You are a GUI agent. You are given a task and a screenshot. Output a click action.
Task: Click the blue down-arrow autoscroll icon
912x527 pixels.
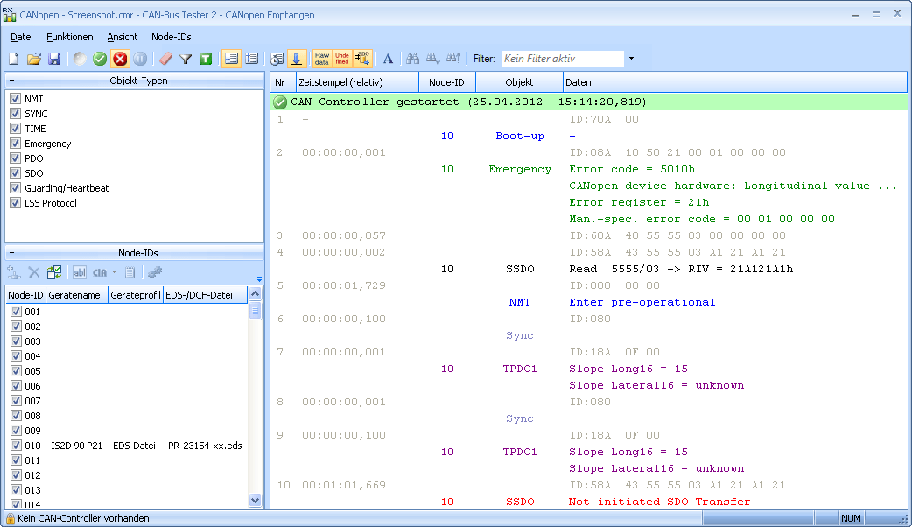297,59
